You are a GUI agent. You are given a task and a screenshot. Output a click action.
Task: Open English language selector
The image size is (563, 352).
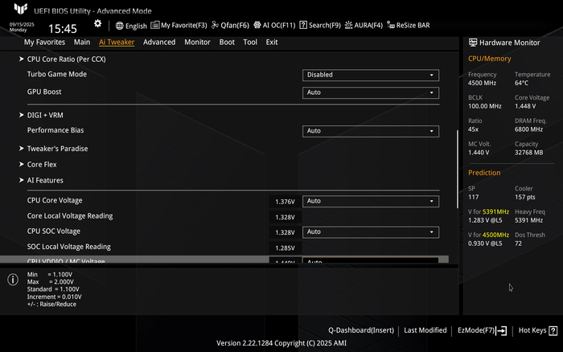pos(131,26)
